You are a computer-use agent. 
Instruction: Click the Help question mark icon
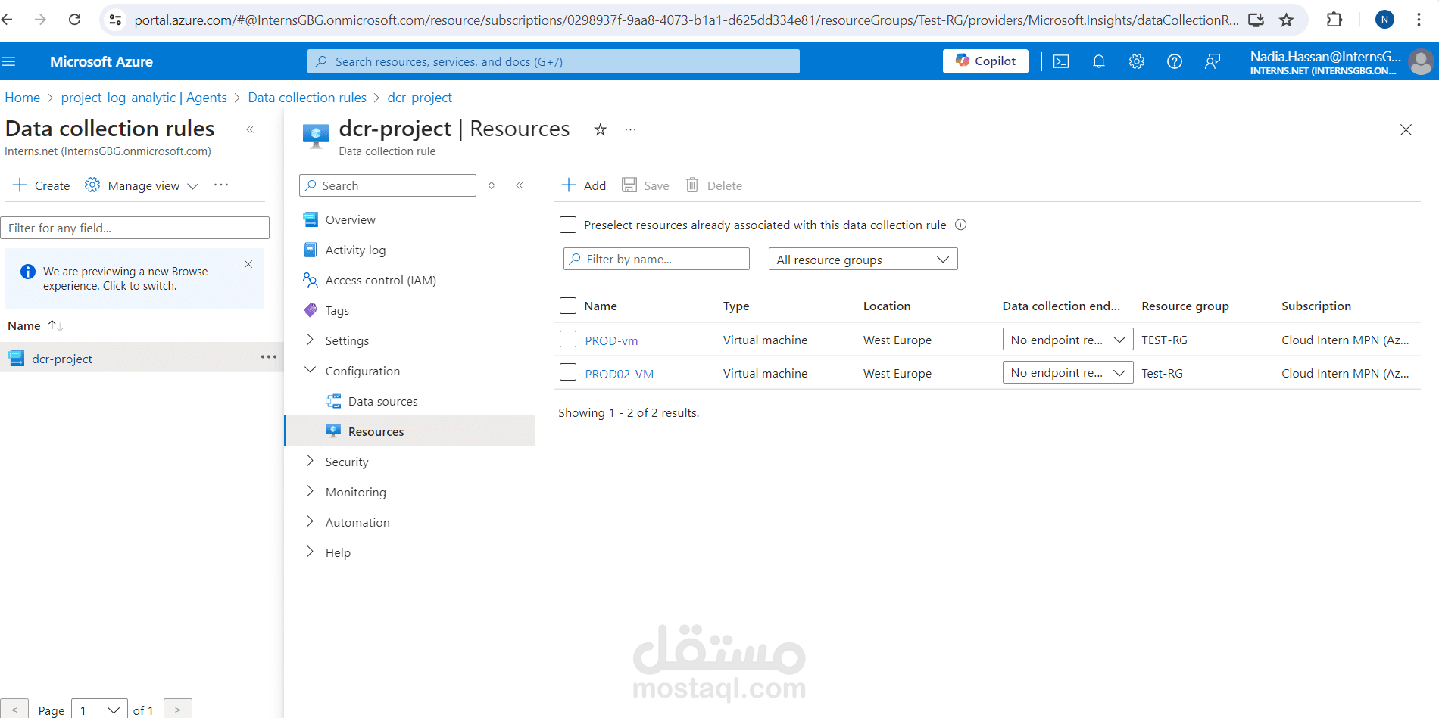coord(1175,61)
